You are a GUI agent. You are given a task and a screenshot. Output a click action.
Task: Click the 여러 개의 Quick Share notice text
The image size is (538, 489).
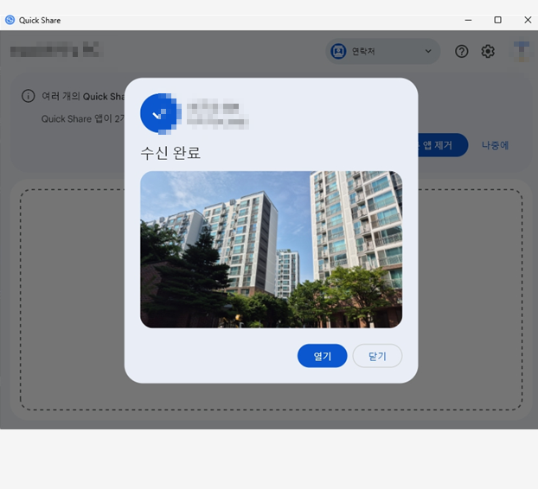[83, 96]
